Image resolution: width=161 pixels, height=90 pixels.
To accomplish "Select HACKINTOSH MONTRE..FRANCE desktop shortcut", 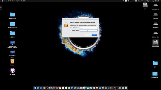I will (12, 43).
